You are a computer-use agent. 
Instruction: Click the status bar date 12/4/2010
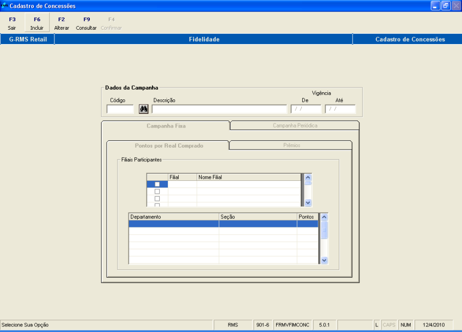[x=433, y=325]
